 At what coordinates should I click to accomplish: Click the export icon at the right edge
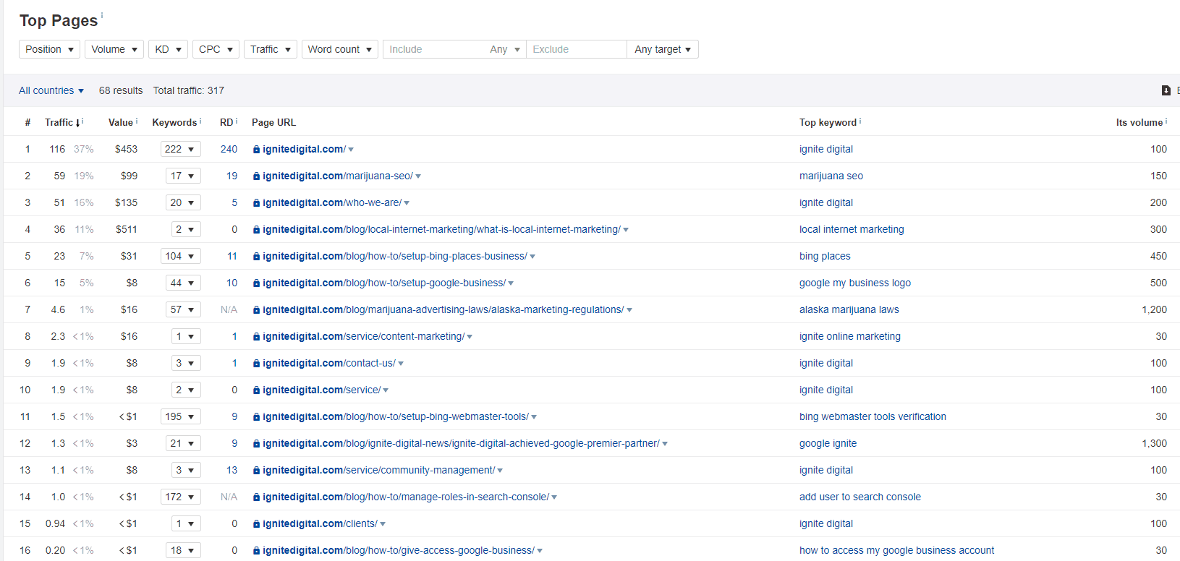coord(1166,90)
